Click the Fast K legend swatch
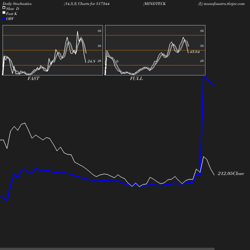This screenshot has height=250, width=250. 4,12
